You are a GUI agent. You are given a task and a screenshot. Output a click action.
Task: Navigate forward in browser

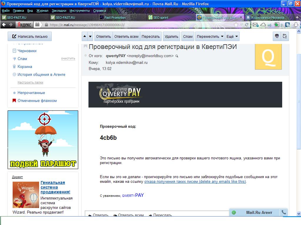11,25
